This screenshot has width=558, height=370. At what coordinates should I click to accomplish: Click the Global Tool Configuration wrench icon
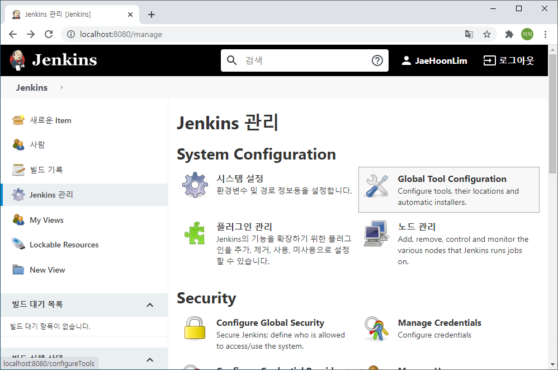tap(377, 186)
